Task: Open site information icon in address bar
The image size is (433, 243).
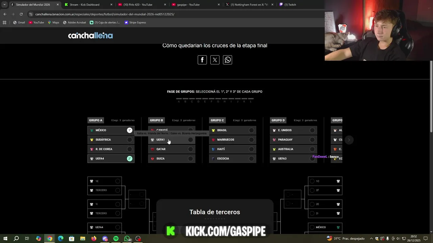Action: 31,14
